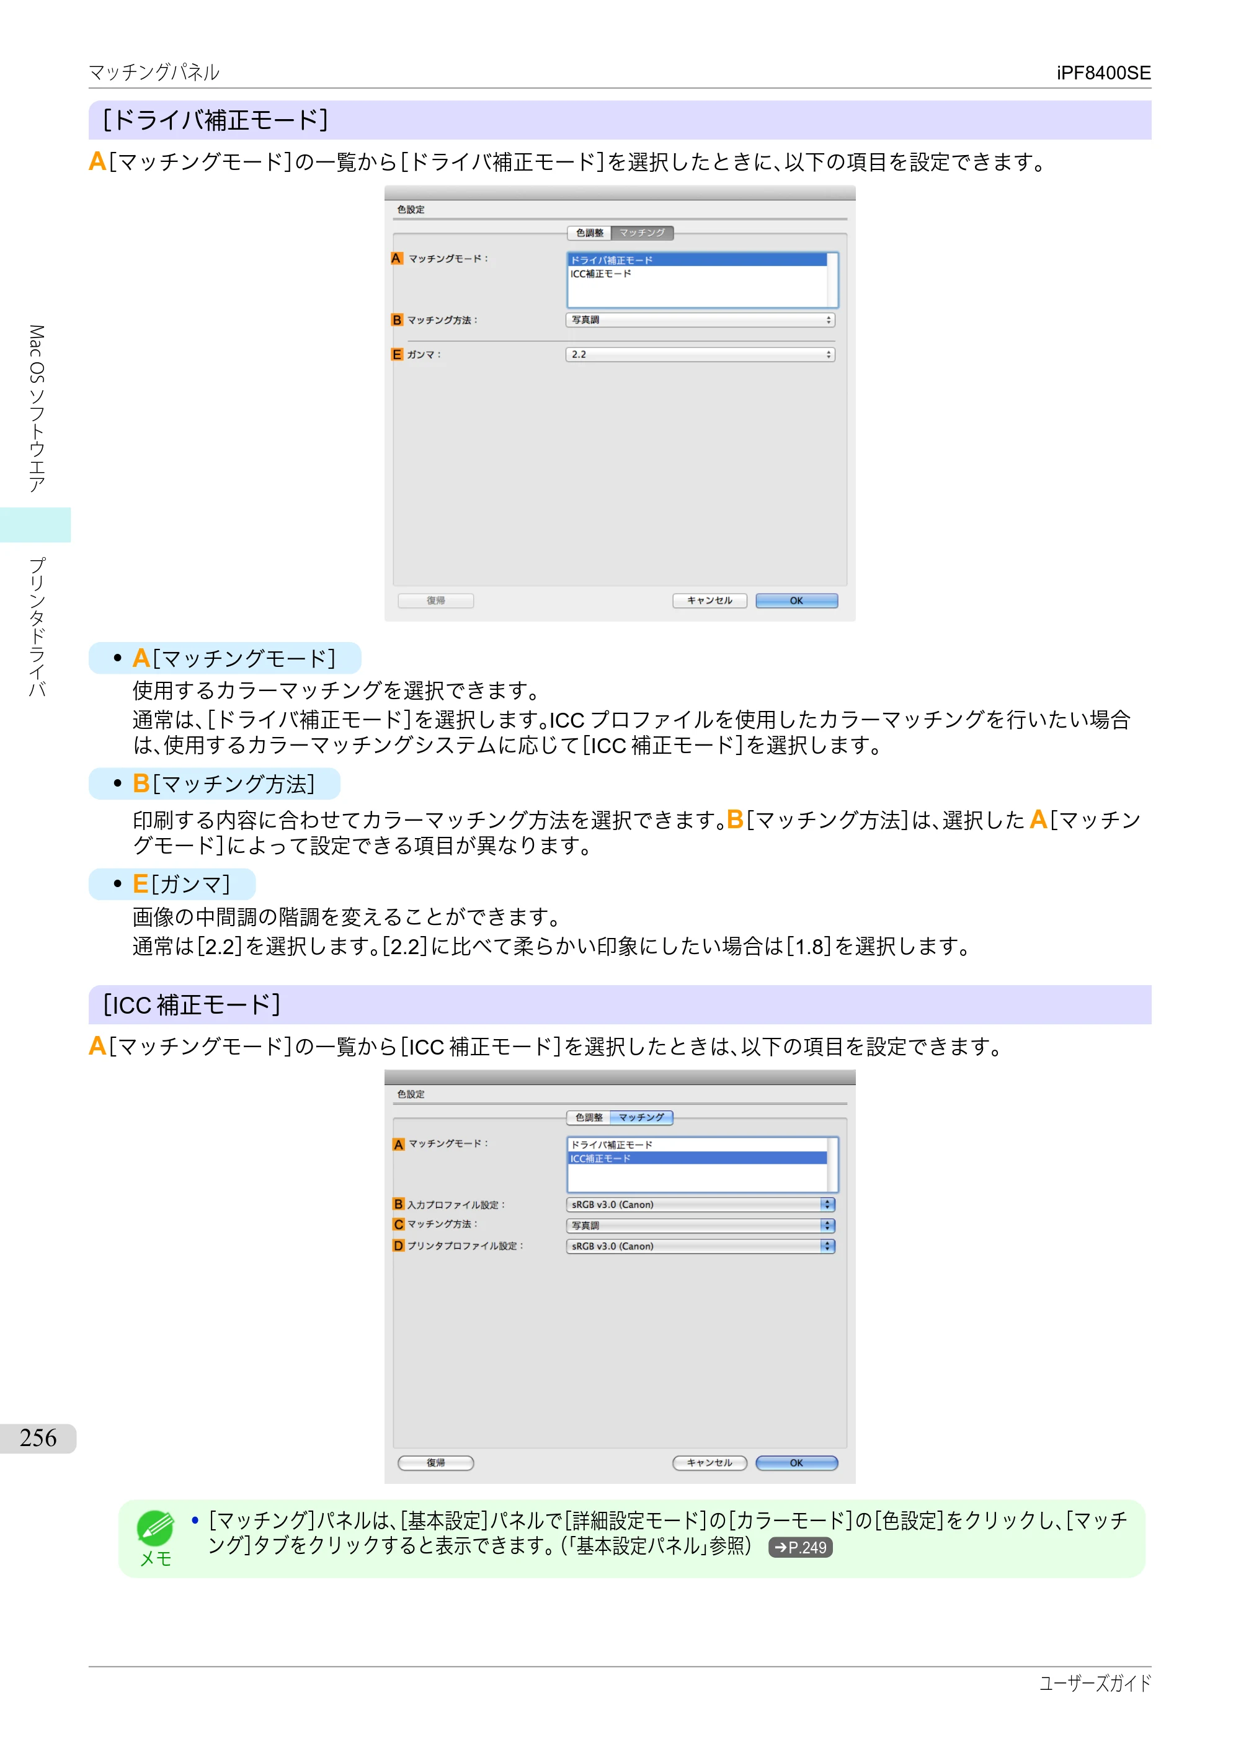Click the Mac OS ソフトウエア side tab

[36, 409]
